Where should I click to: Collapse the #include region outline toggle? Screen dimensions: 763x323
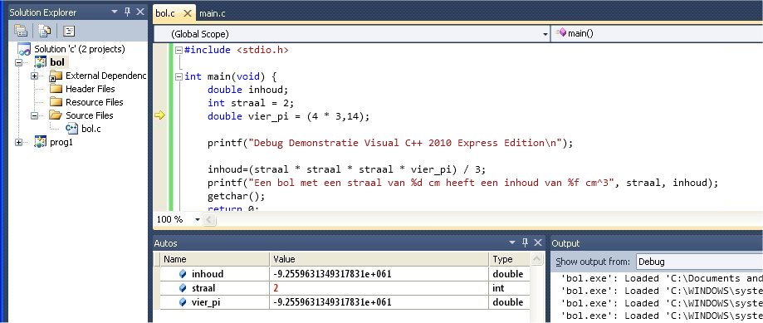pyautogui.click(x=179, y=50)
